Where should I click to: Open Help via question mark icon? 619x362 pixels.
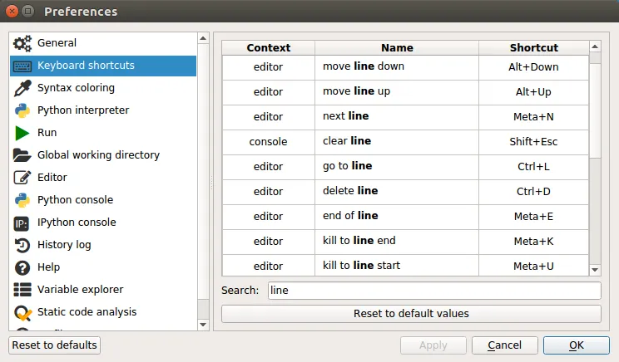22,268
